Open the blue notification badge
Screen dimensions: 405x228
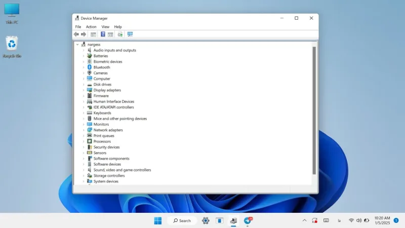[396, 220]
